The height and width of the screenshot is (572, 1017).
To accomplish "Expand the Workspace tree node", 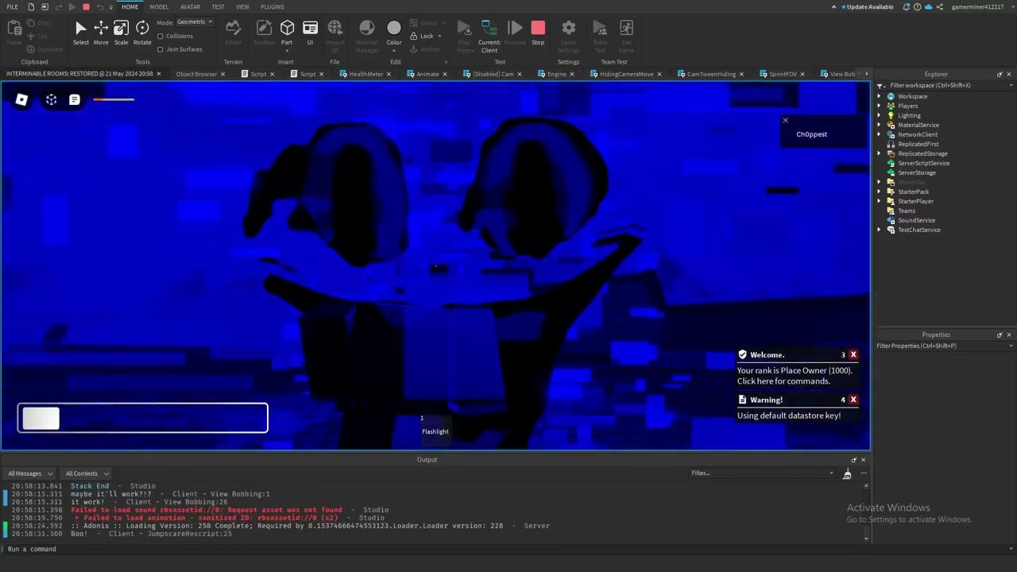I will click(x=880, y=96).
